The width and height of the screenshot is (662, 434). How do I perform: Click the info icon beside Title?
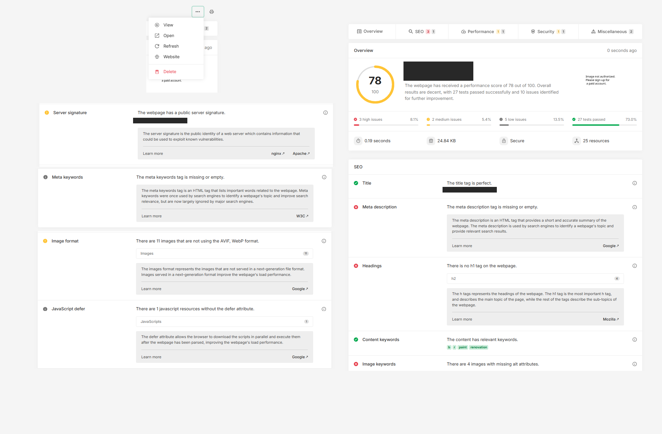coord(635,183)
